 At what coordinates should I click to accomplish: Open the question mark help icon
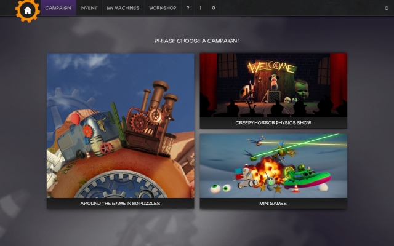(x=188, y=8)
